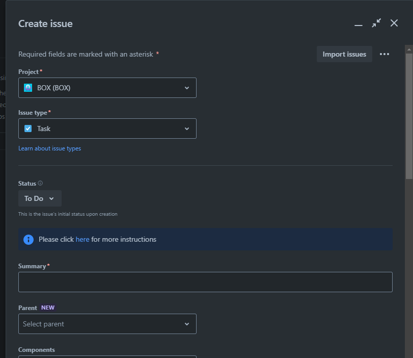Image resolution: width=413 pixels, height=358 pixels.
Task: Click the scrollbar up arrow
Action: (x=409, y=49)
